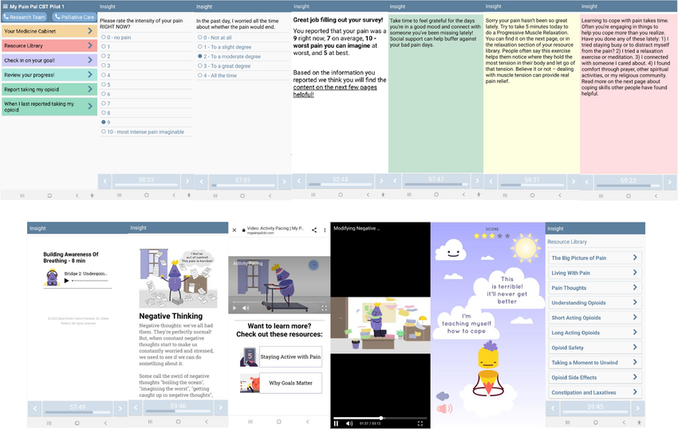This screenshot has height=429, width=678.
Task: Go to next page beside 57:49 timer
Action: coord(120,408)
